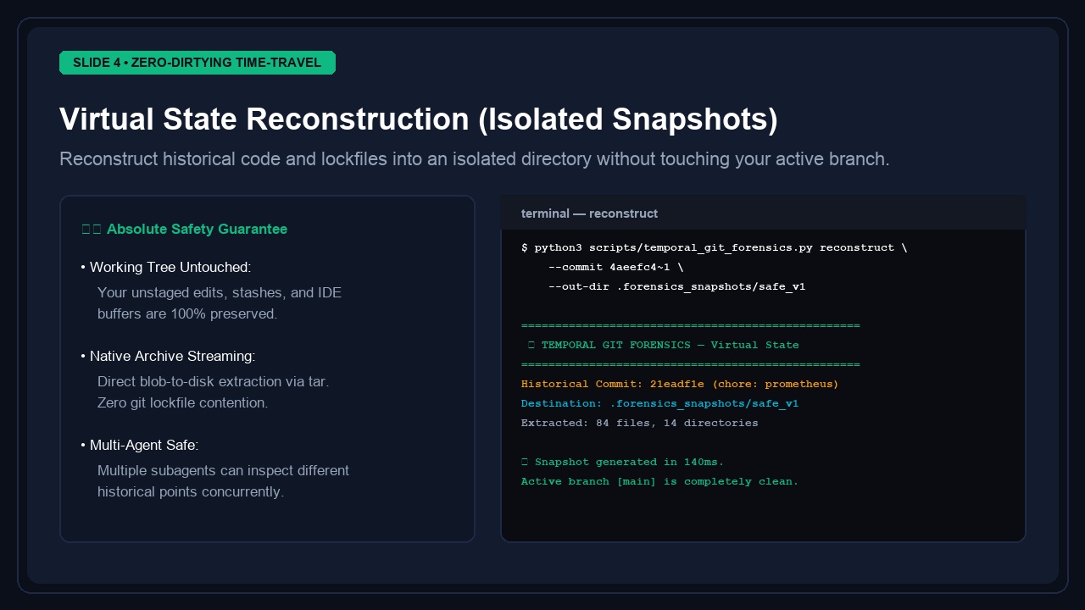
Task: Click the "Historical Commit: 21eadf1e" output line
Action: (x=680, y=385)
